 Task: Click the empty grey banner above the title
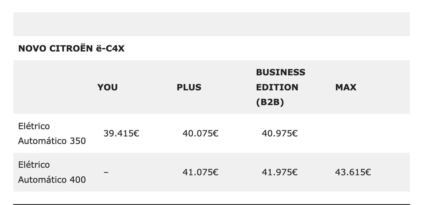pos(212,24)
